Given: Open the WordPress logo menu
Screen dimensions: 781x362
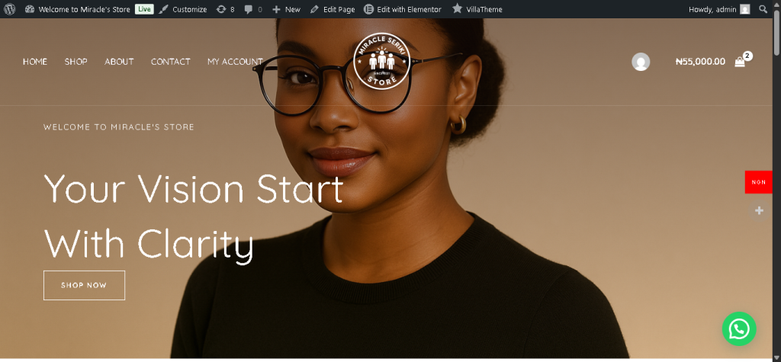Looking at the screenshot, I should (x=9, y=9).
